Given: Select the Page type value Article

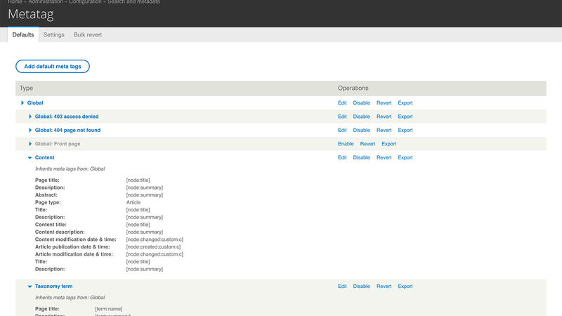Looking at the screenshot, I should point(133,202).
